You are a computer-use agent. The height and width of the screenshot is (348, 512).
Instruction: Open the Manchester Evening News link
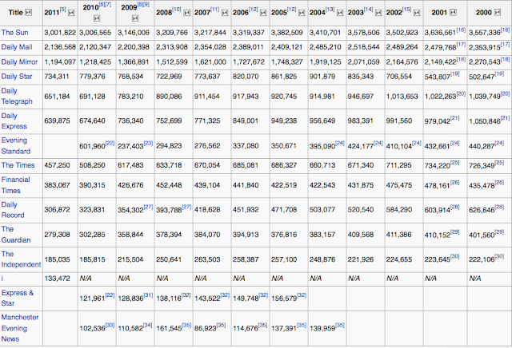[x=19, y=328]
